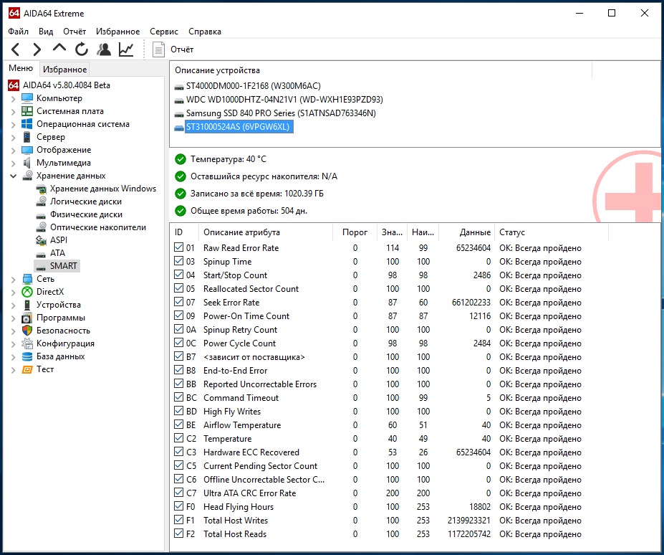Select the Samsung SSD 840 PRO drive

[281, 113]
